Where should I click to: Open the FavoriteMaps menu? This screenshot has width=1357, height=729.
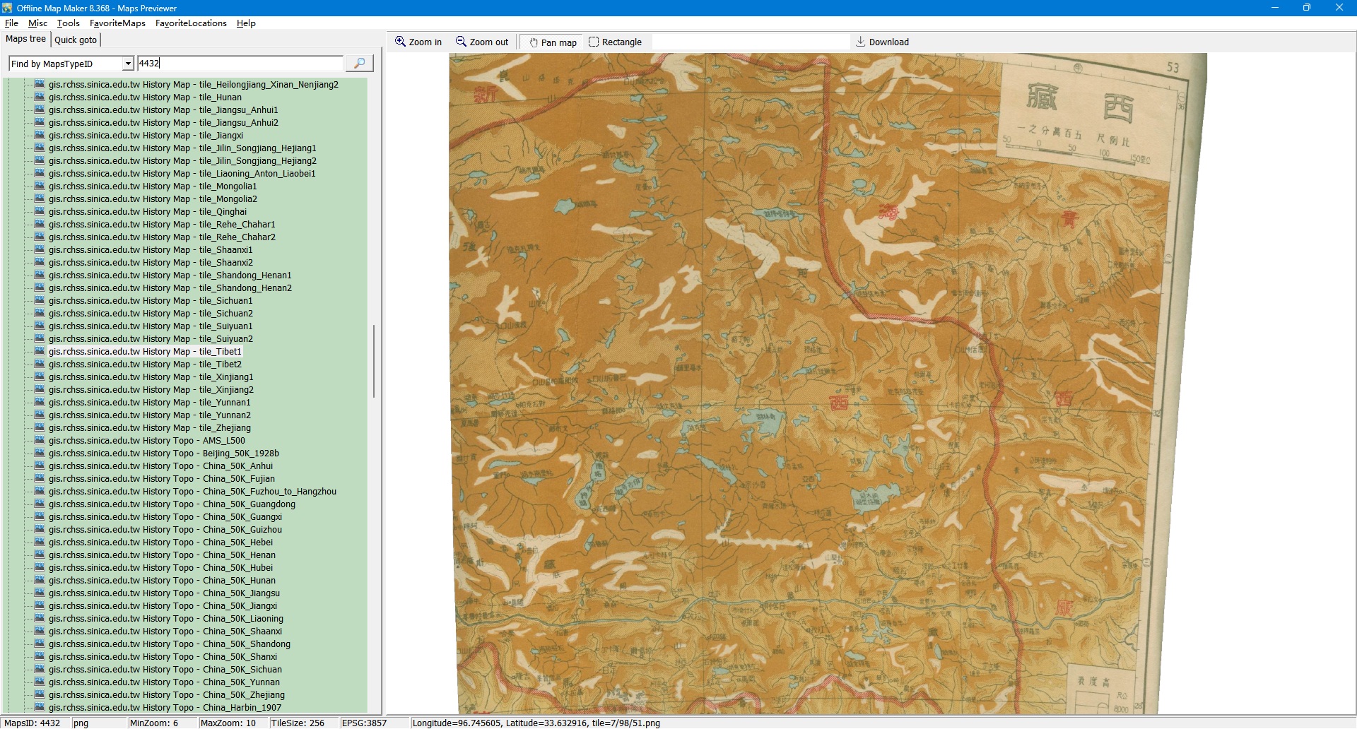pyautogui.click(x=117, y=23)
